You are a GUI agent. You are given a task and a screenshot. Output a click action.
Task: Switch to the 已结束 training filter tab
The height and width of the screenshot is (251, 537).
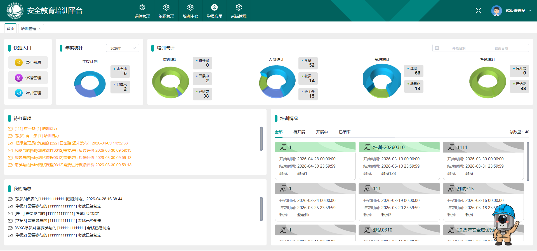coord(345,132)
